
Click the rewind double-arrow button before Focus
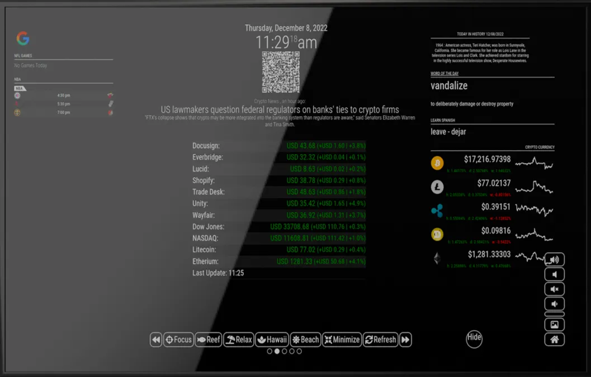coord(155,340)
